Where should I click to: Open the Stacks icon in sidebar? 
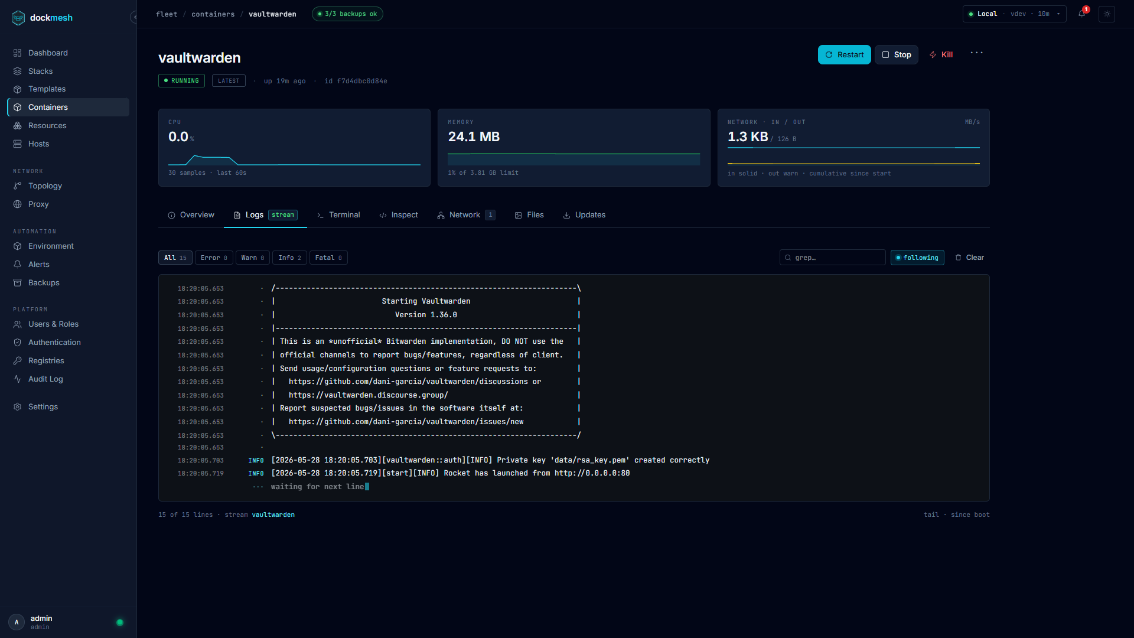tap(18, 71)
